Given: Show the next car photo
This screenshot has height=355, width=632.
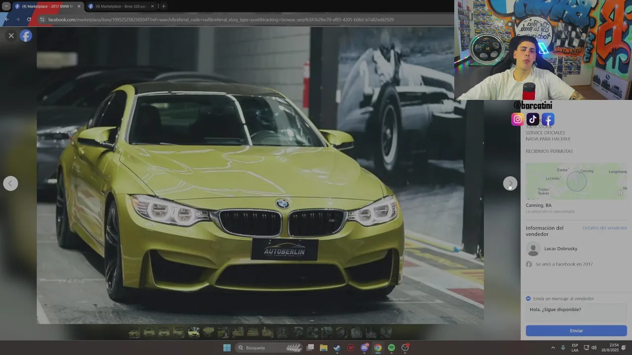Looking at the screenshot, I should (x=510, y=183).
